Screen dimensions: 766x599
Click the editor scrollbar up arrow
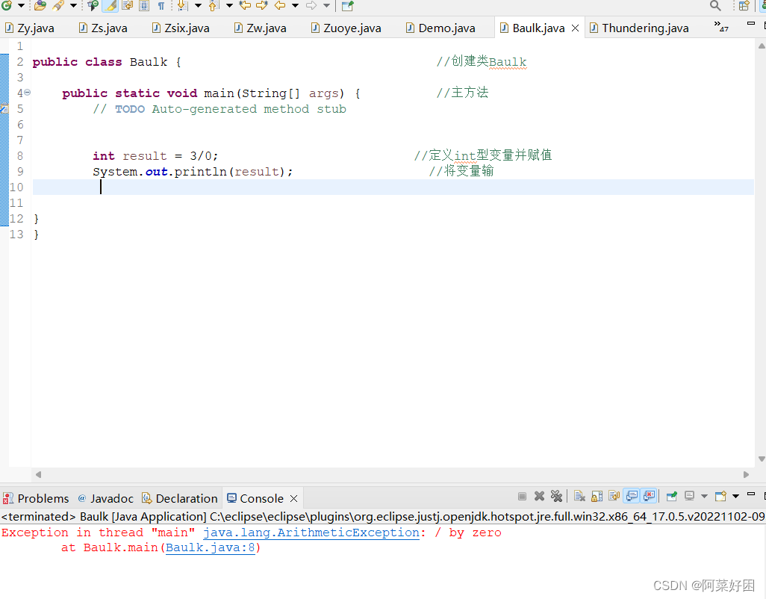tap(761, 46)
